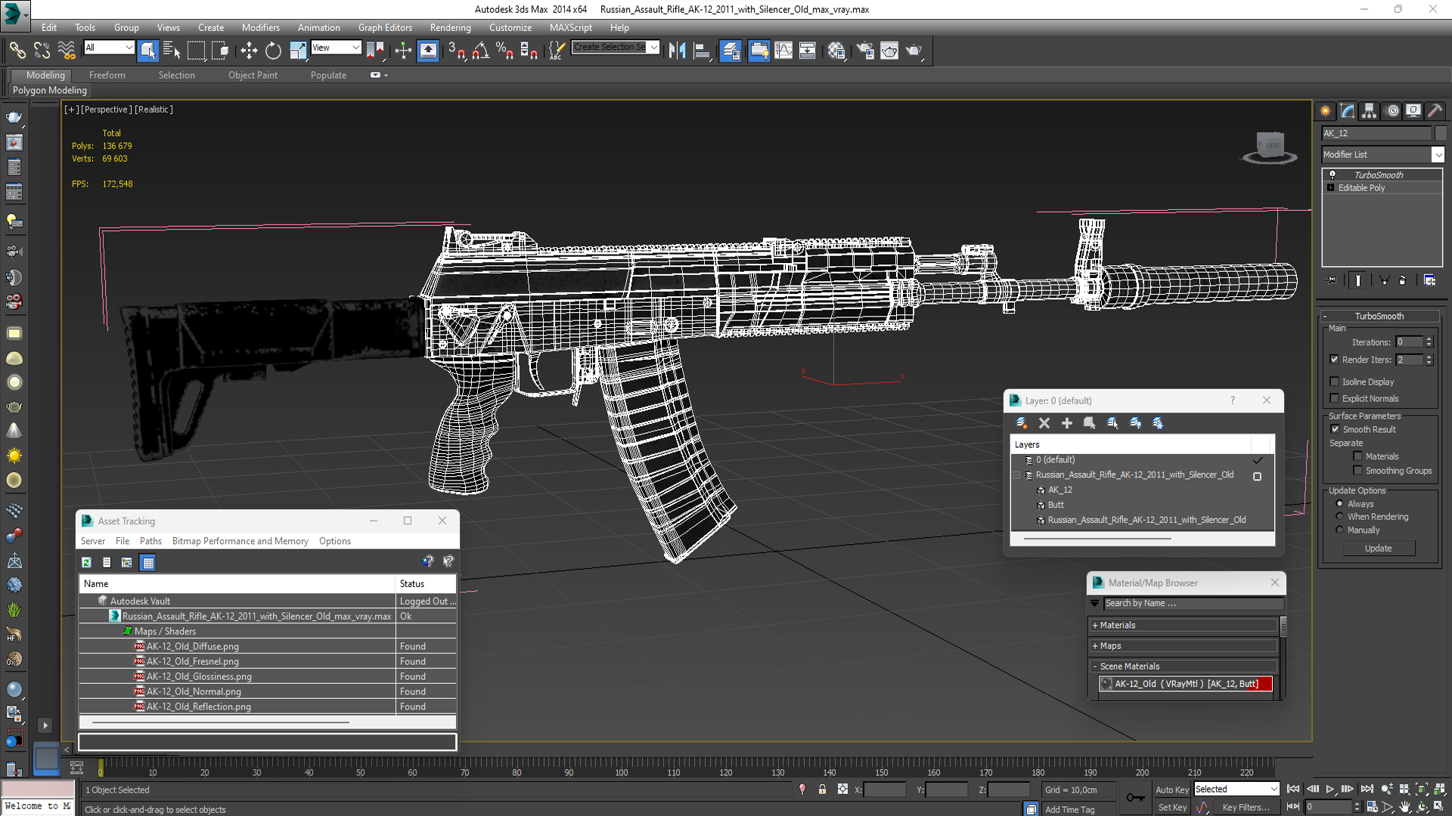Click the Select Object tool
The width and height of the screenshot is (1452, 816).
point(147,51)
